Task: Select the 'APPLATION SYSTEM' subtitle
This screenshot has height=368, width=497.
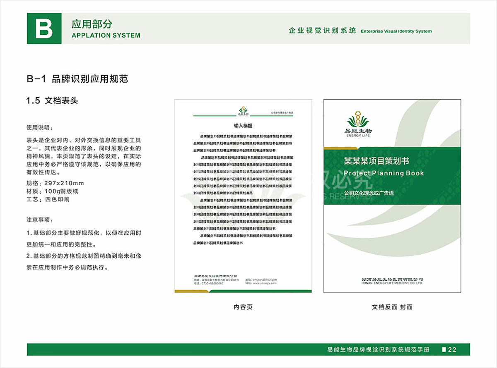Action: pyautogui.click(x=106, y=36)
